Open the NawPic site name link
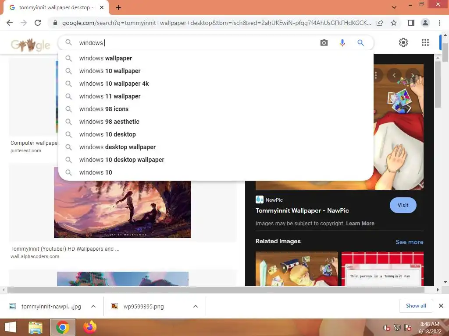 tap(274, 200)
